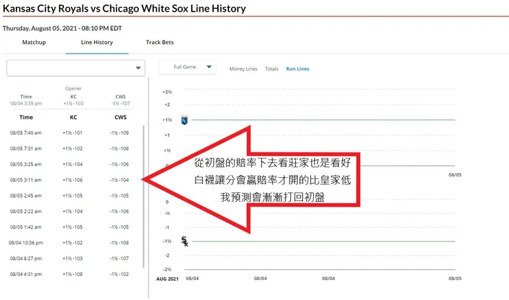Click KC line +1½ -101

pos(73,132)
